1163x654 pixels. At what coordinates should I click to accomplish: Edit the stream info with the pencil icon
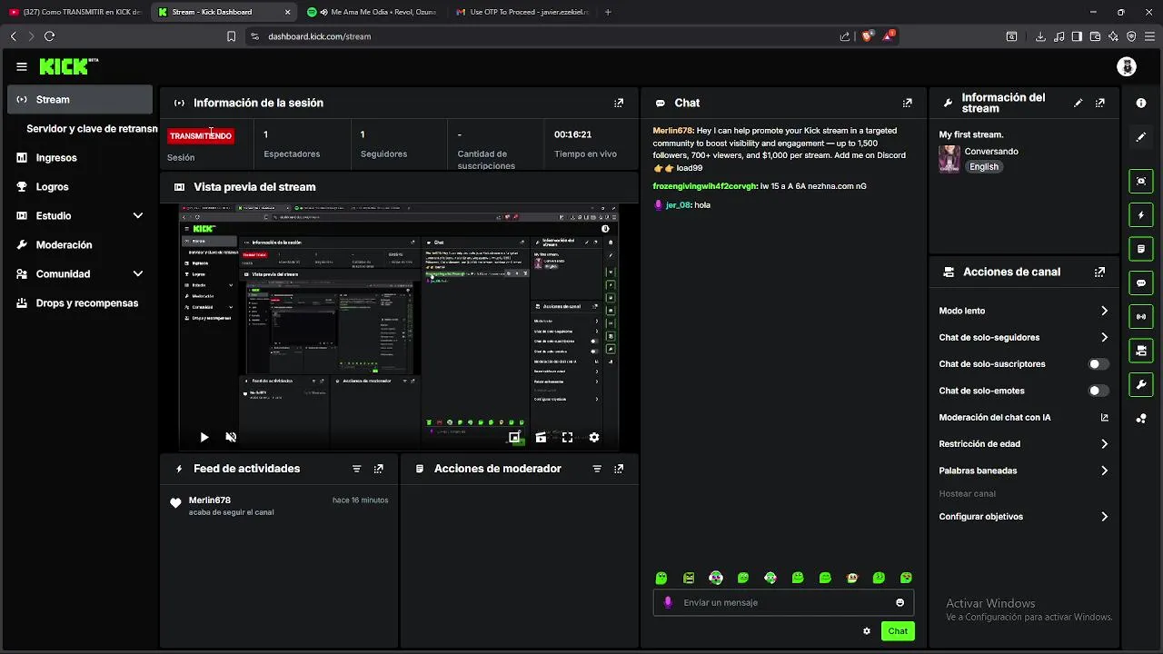[1079, 103]
